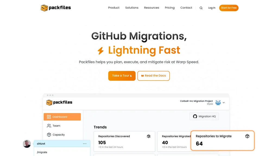Viewport: 278px width, 156px height.
Task: Click the GitHub icon in Migration HQ
Action: 195,116
